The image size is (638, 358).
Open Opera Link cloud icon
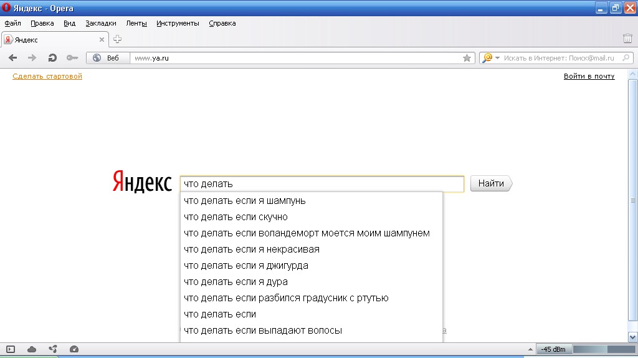32,349
